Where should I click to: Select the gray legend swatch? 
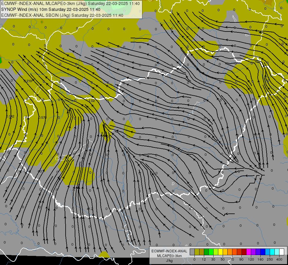[192, 252]
